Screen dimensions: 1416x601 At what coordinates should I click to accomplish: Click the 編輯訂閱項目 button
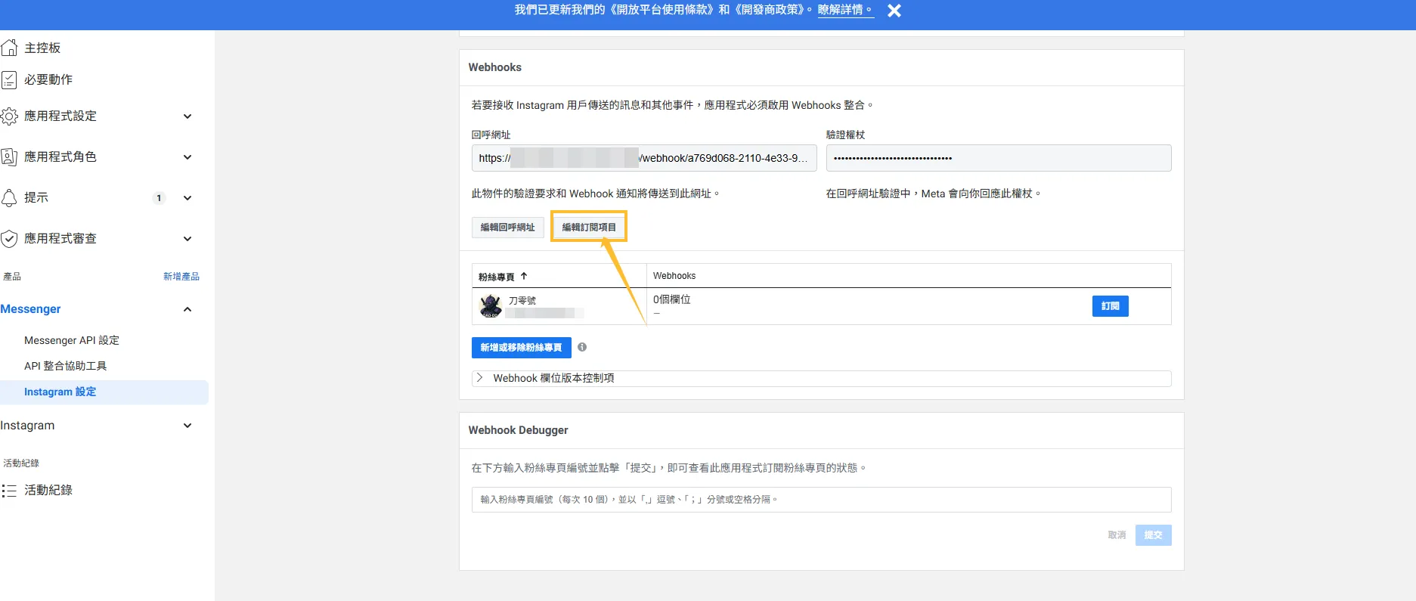589,227
